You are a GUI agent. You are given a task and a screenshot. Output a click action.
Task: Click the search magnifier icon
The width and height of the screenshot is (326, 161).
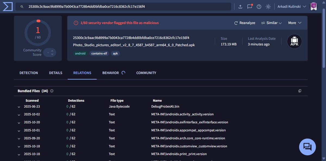[x=22, y=7]
